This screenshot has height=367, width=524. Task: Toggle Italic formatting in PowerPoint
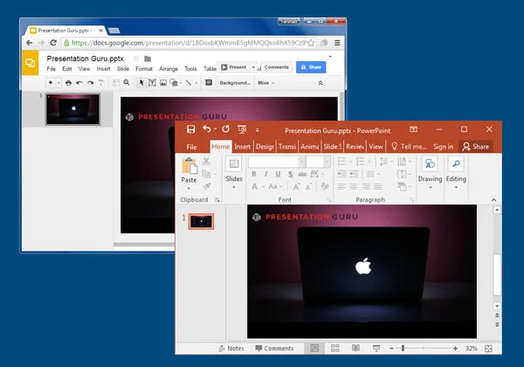[266, 174]
